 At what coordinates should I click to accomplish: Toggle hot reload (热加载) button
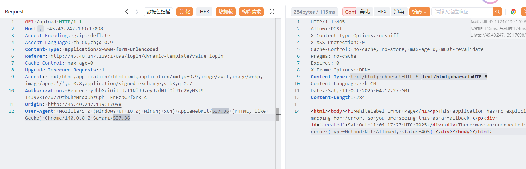(225, 12)
